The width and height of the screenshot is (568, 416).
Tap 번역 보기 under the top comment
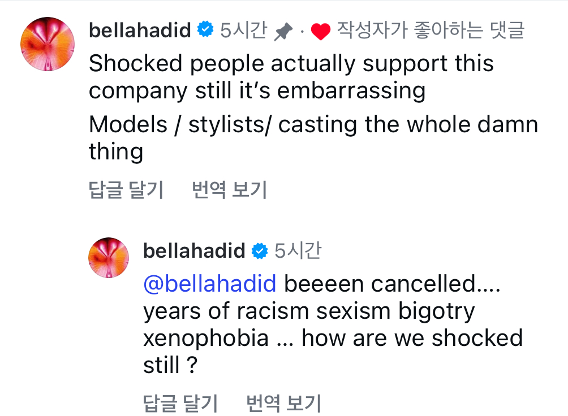(x=229, y=190)
